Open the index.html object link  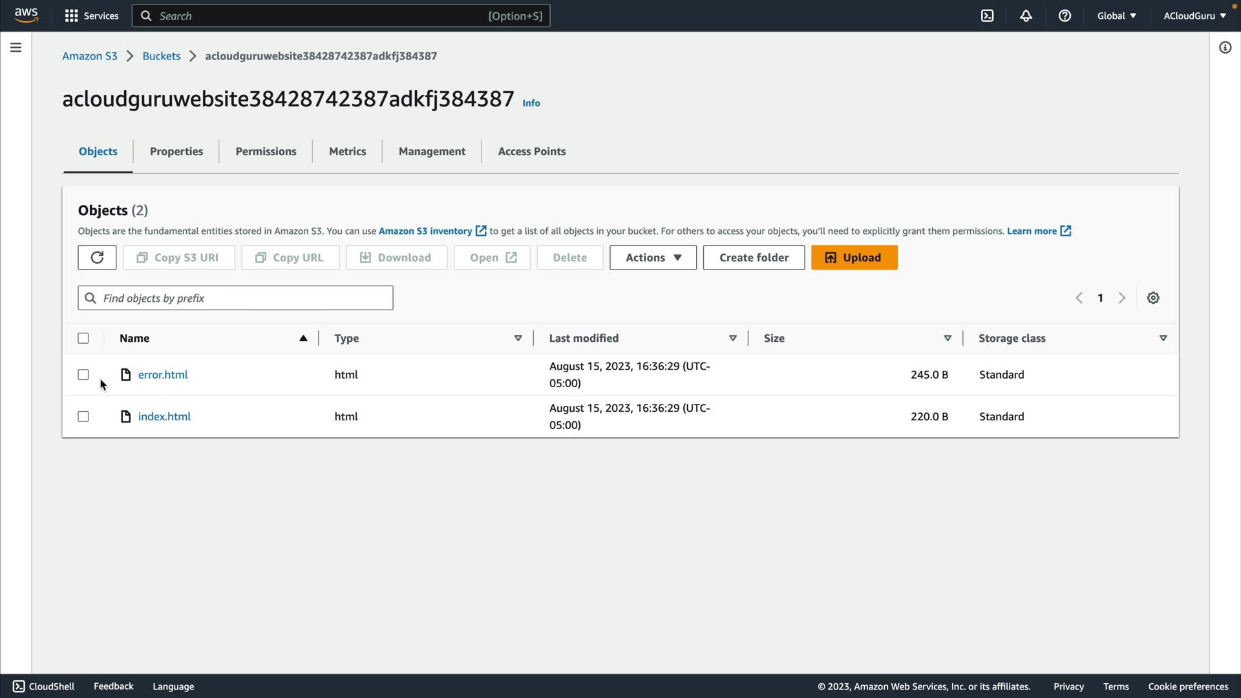tap(164, 417)
